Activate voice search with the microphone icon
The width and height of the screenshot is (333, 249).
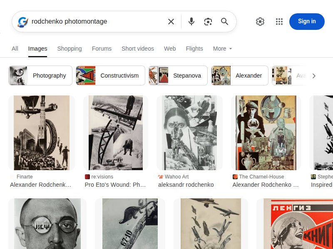[191, 21]
